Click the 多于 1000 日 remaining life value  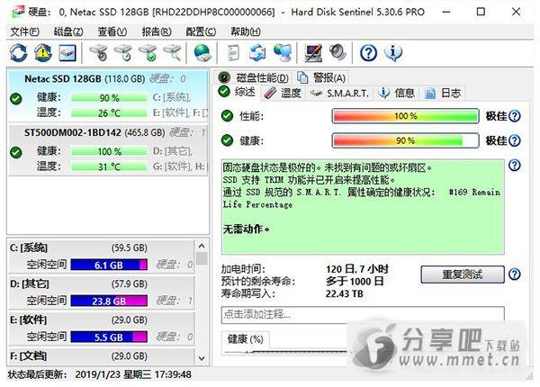coord(355,282)
